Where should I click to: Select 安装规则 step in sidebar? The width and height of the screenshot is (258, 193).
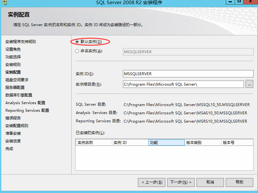(x=13, y=65)
